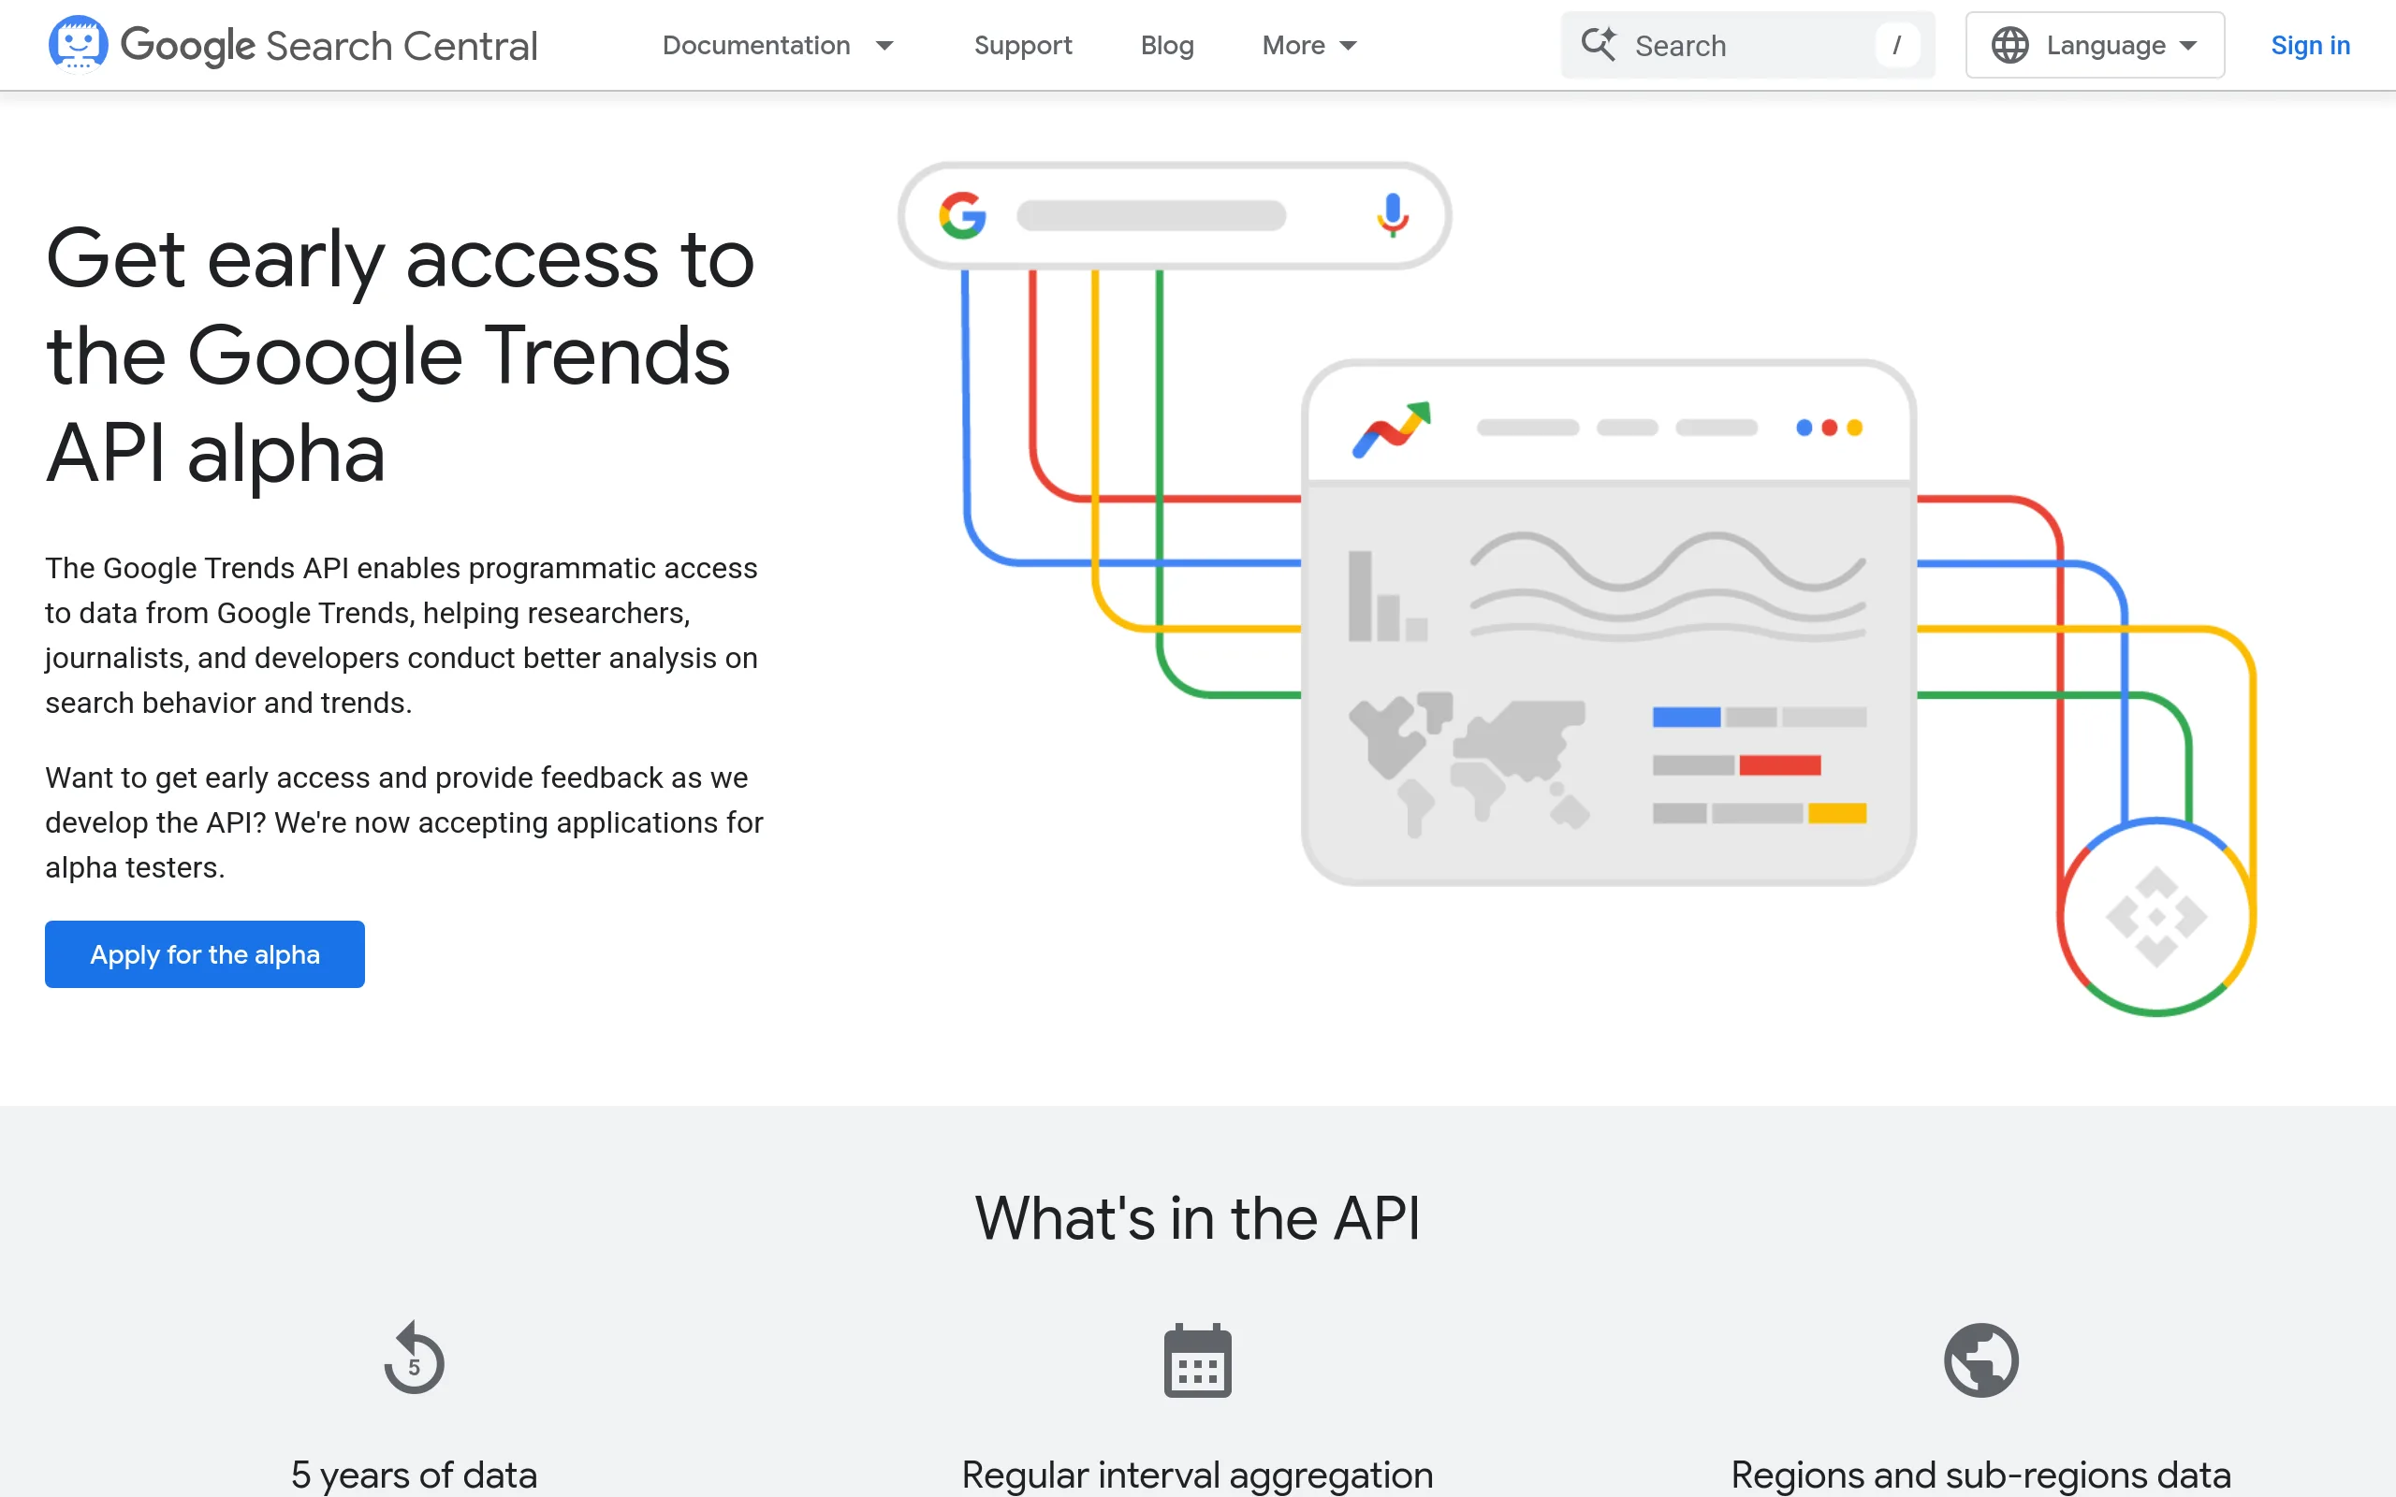Click Apply for the alpha button
Screen dimensions: 2396x1497
[x=205, y=954]
